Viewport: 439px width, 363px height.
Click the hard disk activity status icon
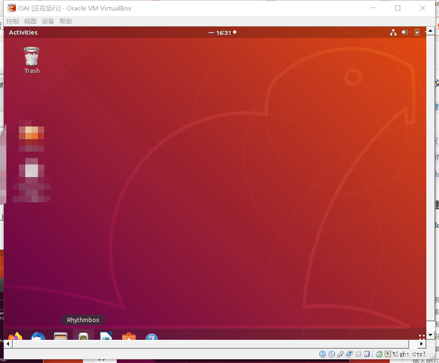coord(323,354)
